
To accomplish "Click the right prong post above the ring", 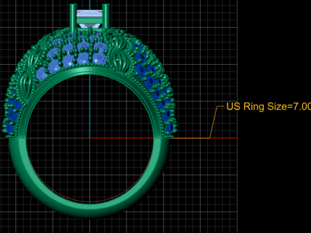I will point(106,17).
